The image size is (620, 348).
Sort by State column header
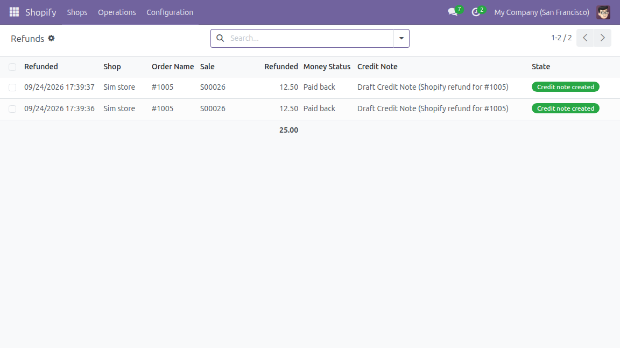point(541,67)
